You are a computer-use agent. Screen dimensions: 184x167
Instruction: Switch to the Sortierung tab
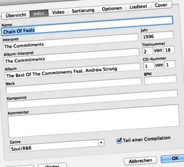pyautogui.click(x=83, y=11)
